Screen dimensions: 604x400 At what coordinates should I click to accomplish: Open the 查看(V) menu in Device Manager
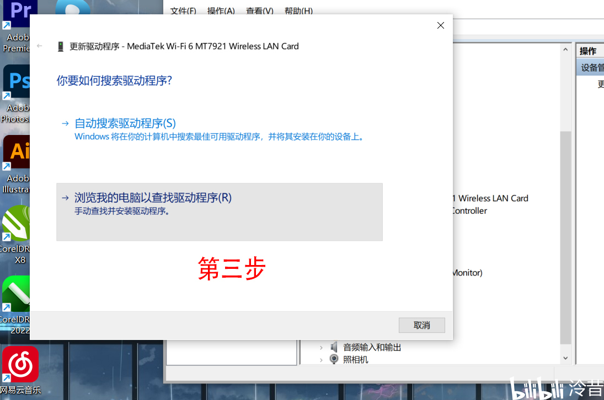(x=260, y=11)
